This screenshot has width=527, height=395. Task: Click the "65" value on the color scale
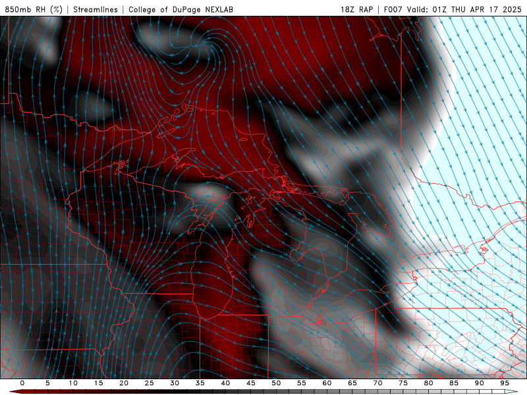[x=352, y=383]
